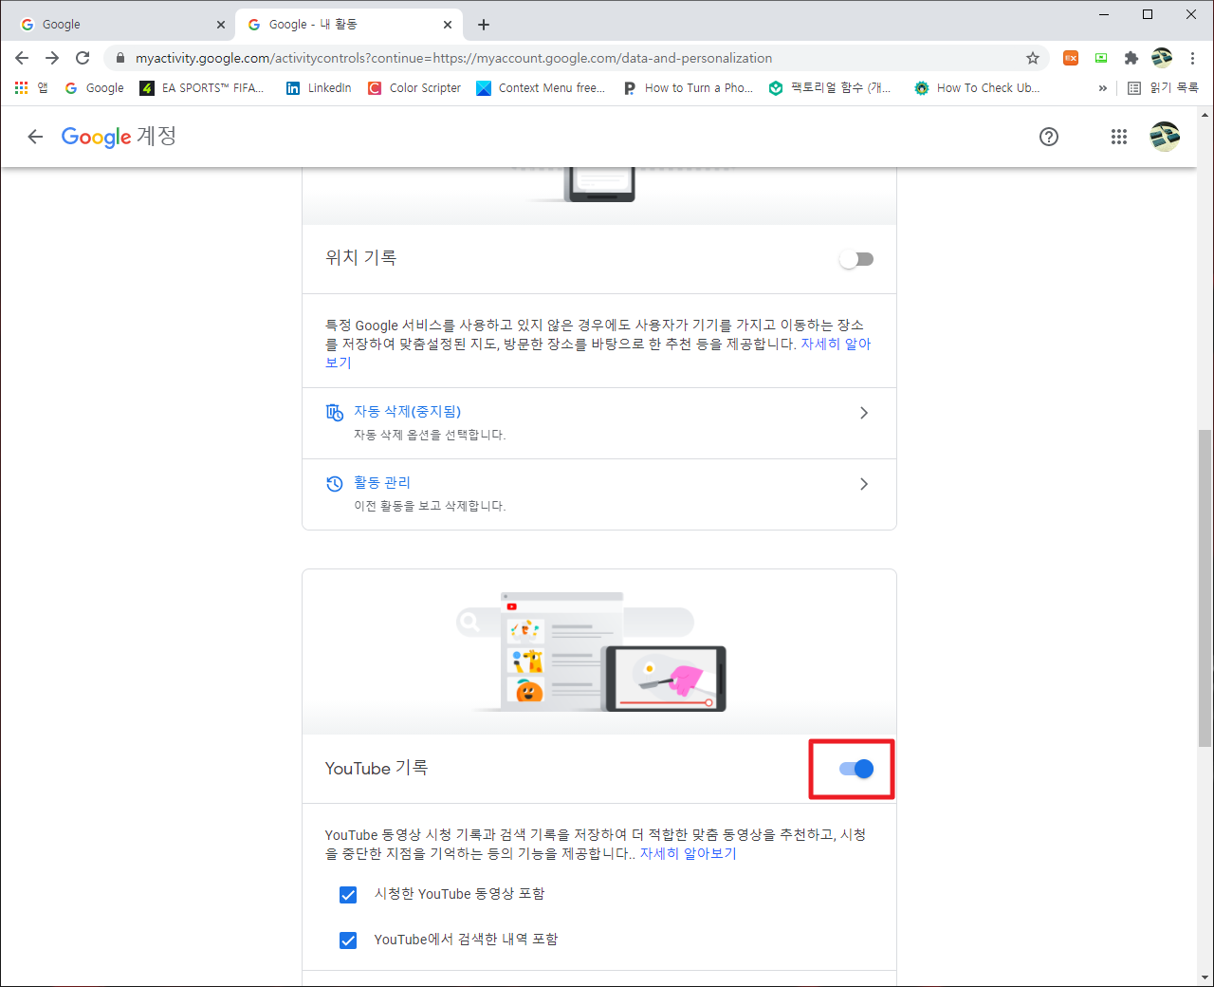Bookmark this page with the star icon
This screenshot has height=987, width=1214.
1033,58
